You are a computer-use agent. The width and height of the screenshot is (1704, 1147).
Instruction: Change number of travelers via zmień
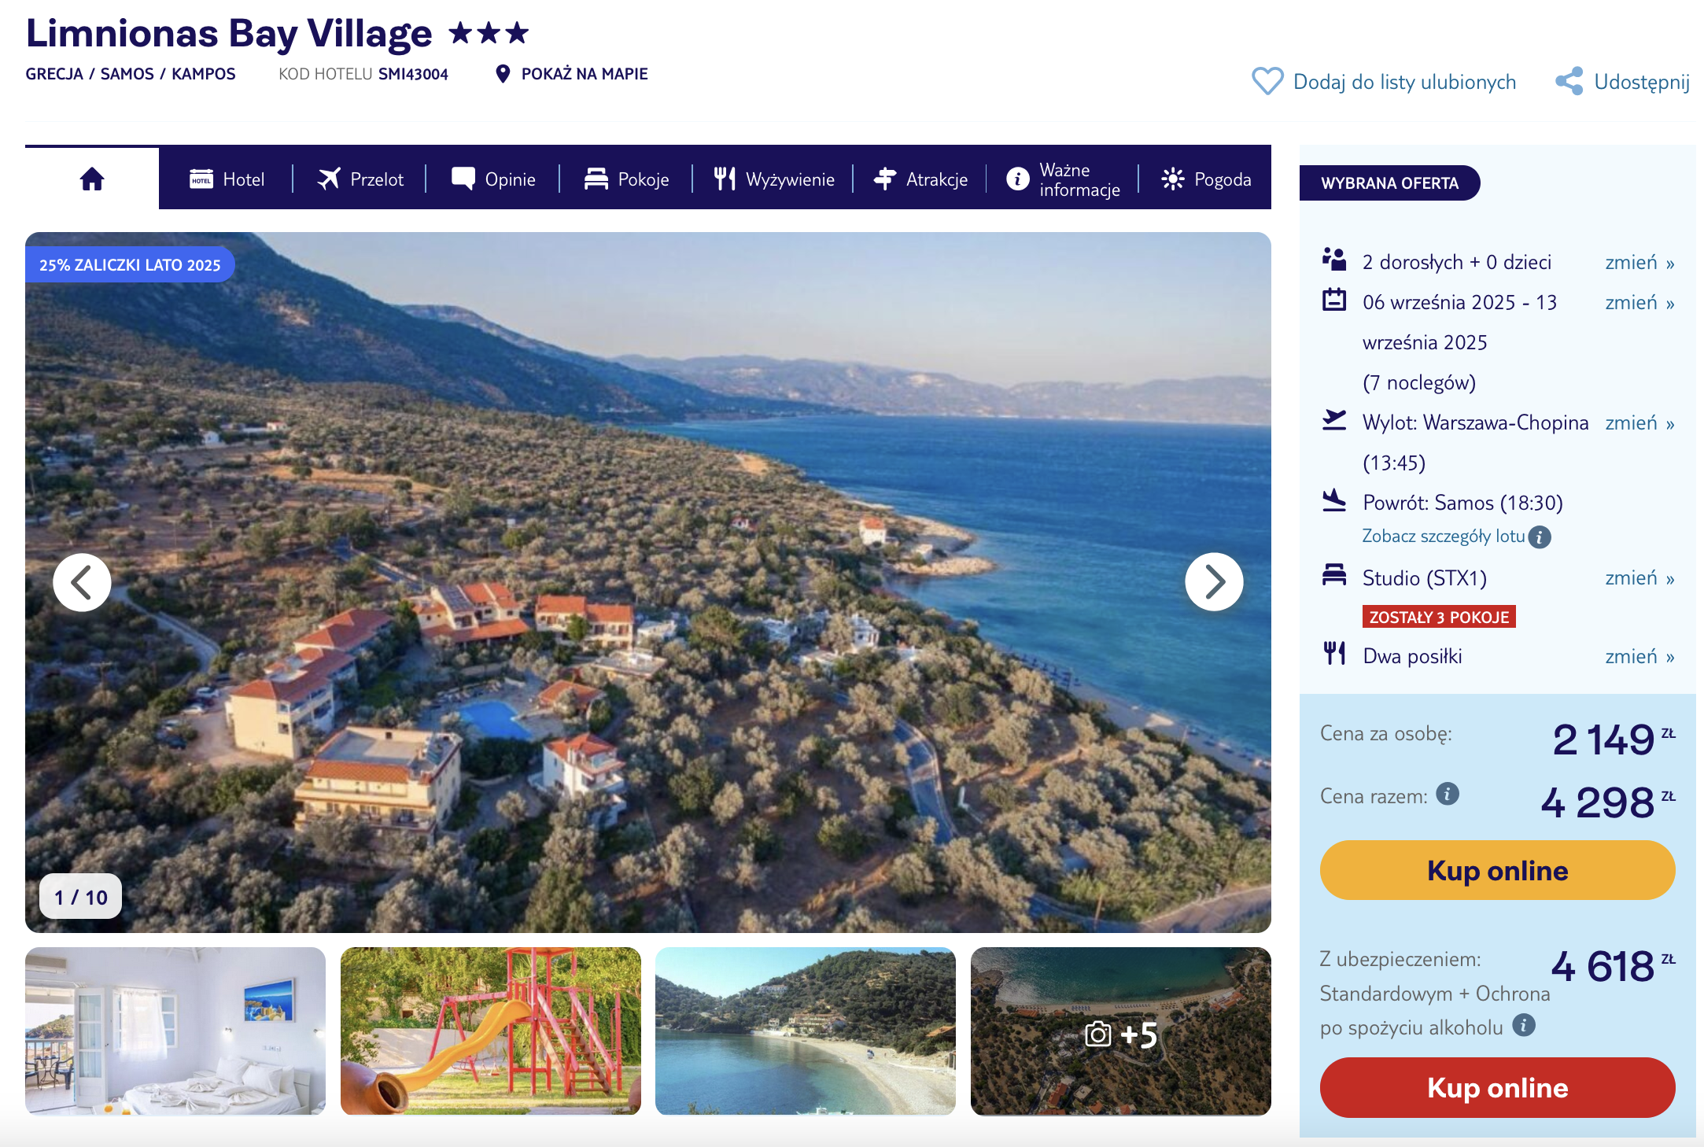coord(1639,263)
